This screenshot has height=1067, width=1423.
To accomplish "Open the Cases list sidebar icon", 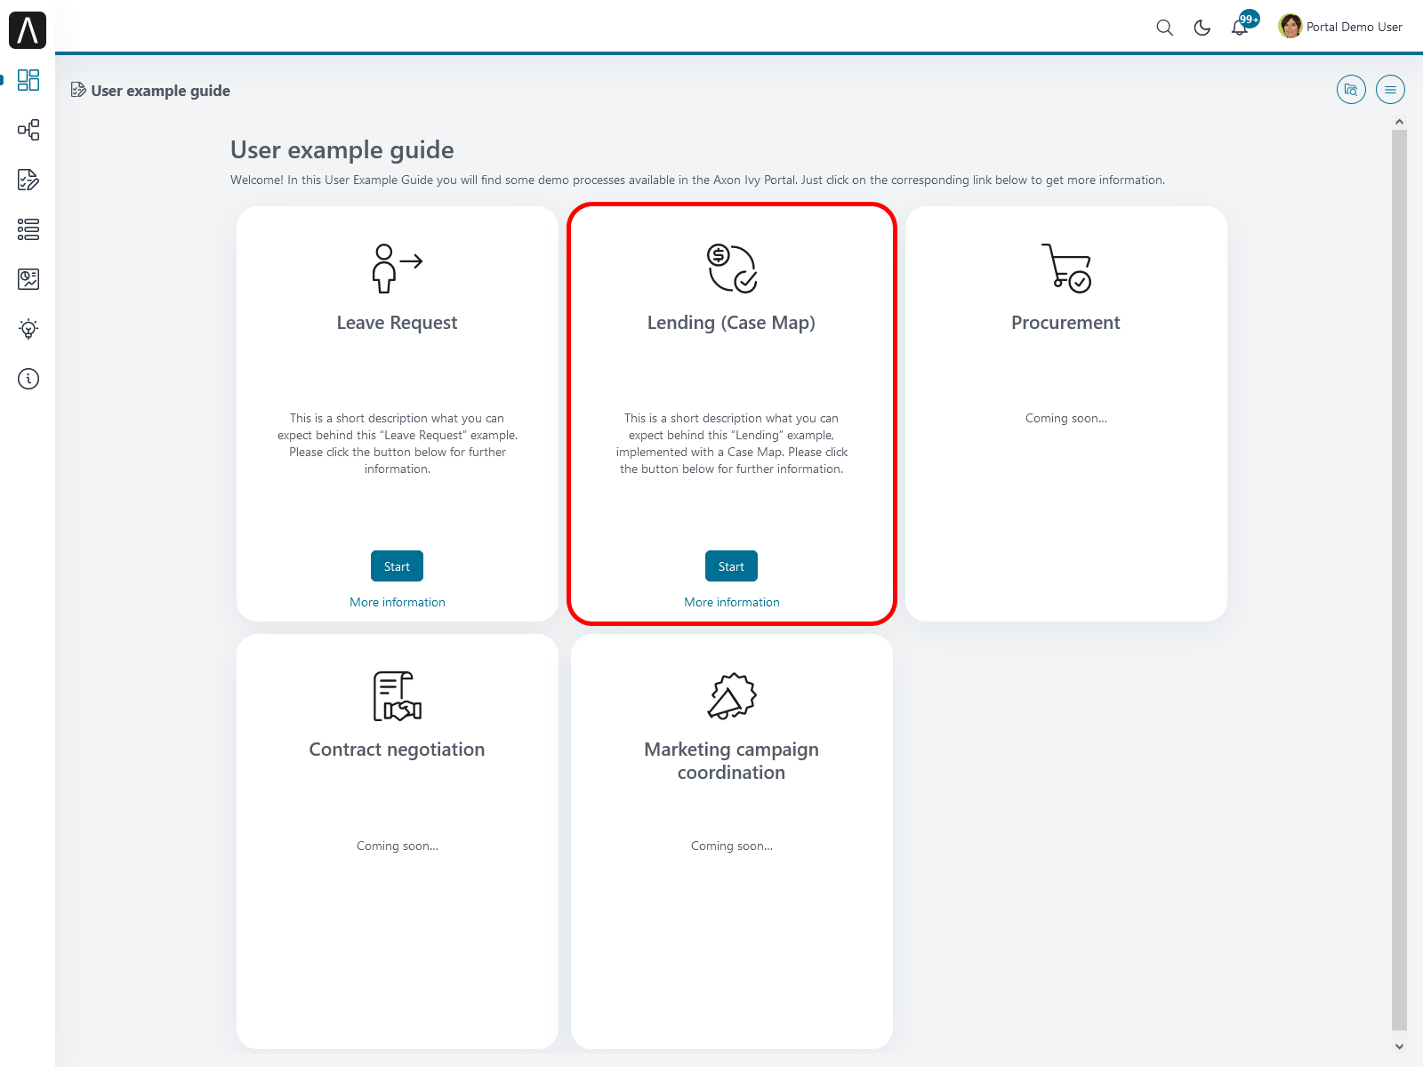I will (28, 229).
